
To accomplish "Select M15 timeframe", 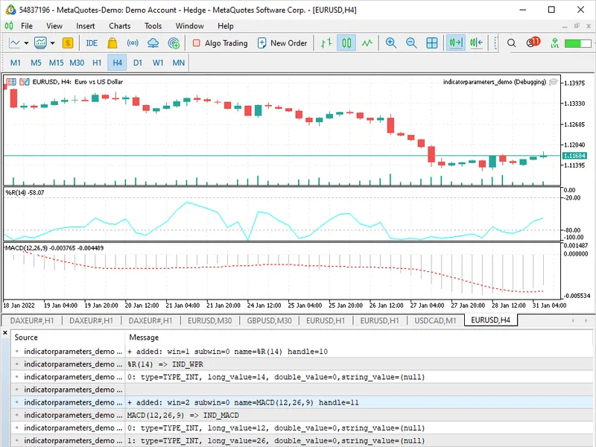I will click(x=57, y=63).
